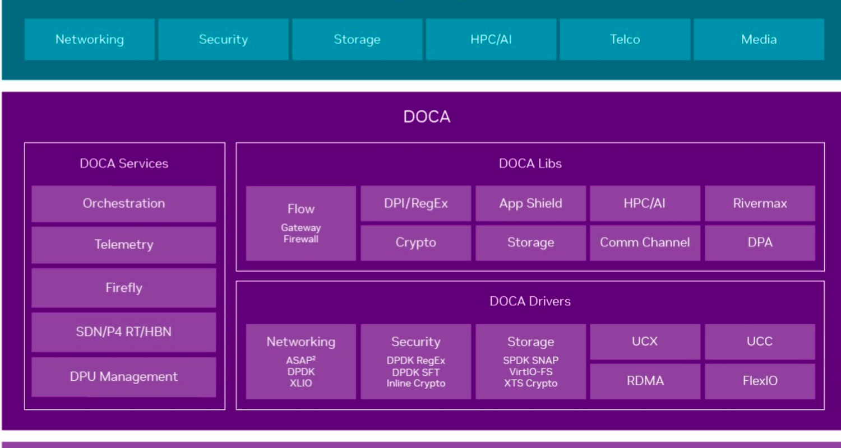Screen dimensions: 841x448
Task: Click the App Shield library box
Action: click(530, 204)
